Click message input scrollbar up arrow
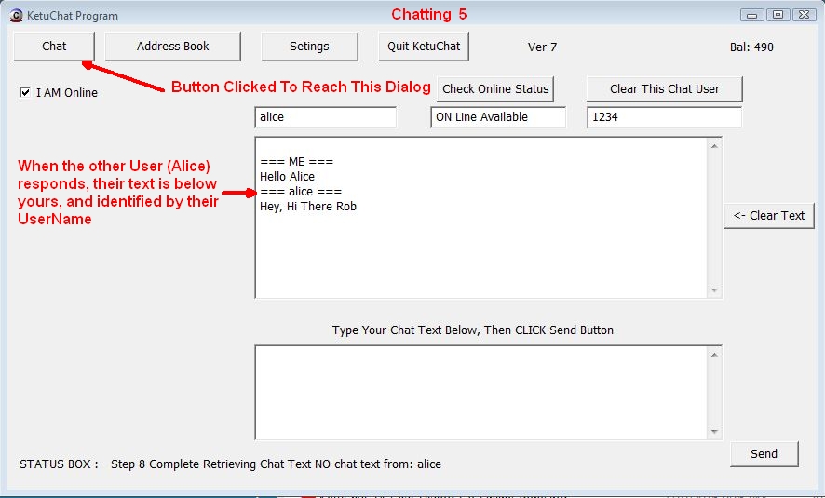 714,355
